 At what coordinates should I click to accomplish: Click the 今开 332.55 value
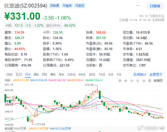58,32
